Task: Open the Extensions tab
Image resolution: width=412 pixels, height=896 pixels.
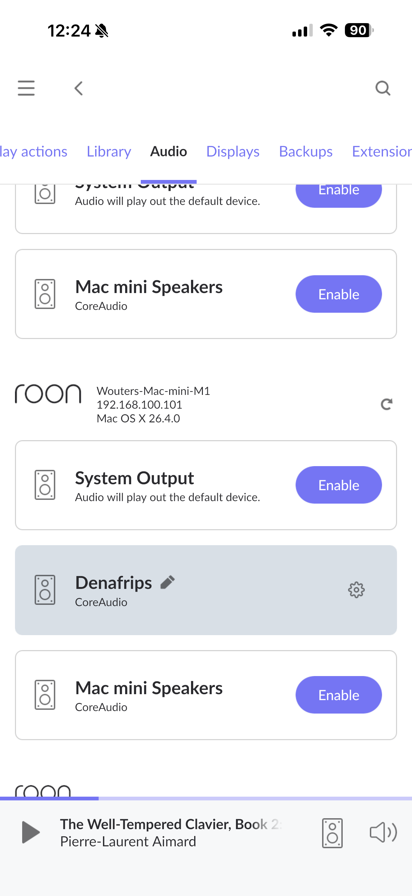Action: [x=381, y=152]
